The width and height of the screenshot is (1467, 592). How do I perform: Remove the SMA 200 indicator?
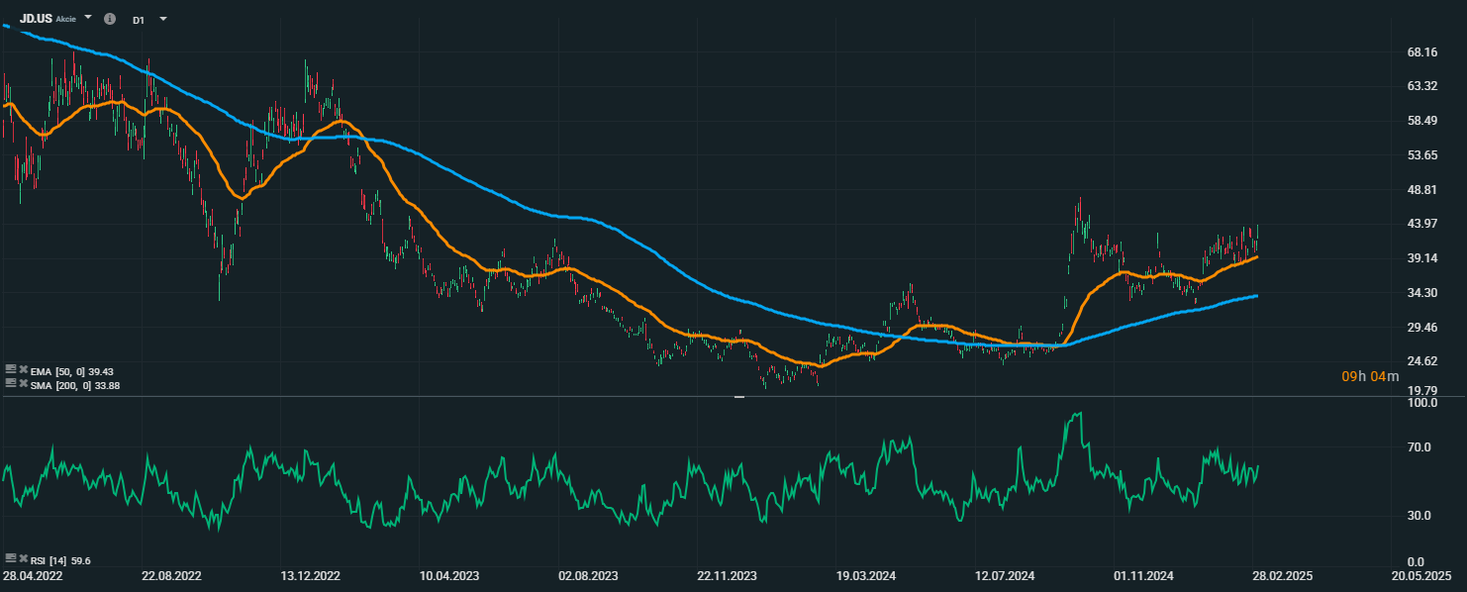pos(22,383)
